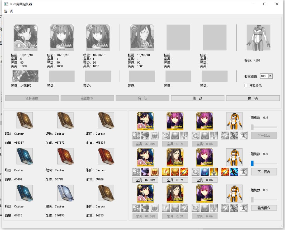The width and height of the screenshot is (285, 230).
Task: Click purple-haired servant's 宝具: 0.0% button in round 2
Action: [x=205, y=180]
